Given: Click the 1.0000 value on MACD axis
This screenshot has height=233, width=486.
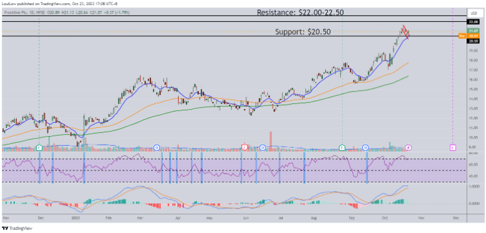Looking at the screenshot, I should (475, 187).
